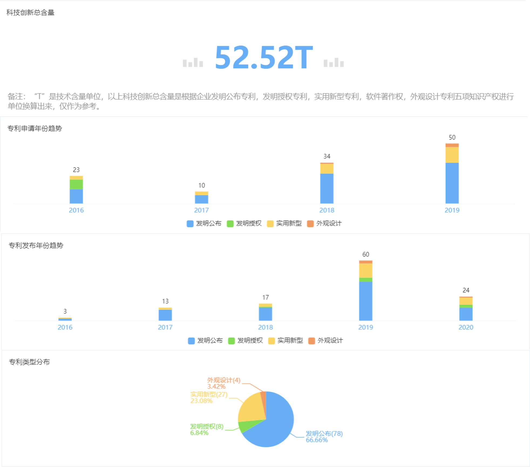
Task: Click the 科技创新总含量 heading
Action: 30,12
